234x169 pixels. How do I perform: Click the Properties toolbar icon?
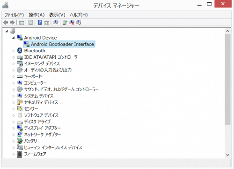30,22
